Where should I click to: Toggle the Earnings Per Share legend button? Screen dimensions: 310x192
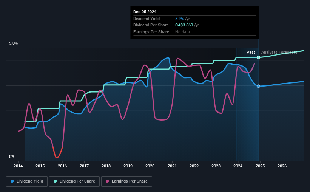tap(126, 181)
